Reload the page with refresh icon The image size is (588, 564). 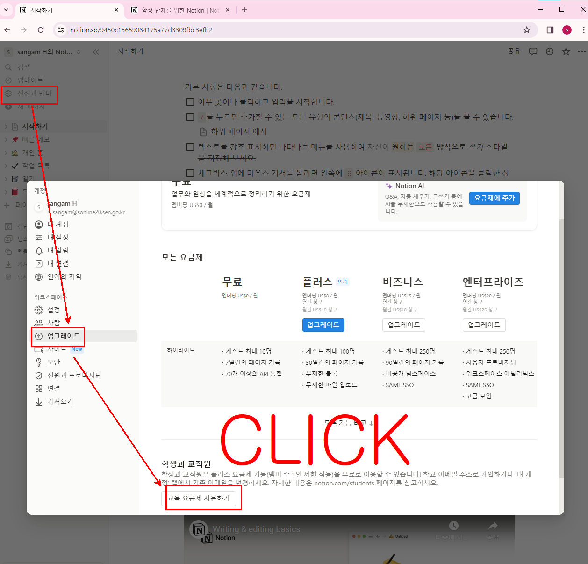41,30
